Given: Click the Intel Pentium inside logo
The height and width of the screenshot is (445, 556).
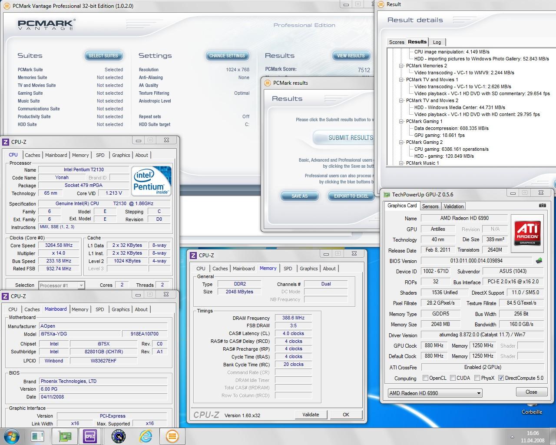Looking at the screenshot, I should [152, 181].
